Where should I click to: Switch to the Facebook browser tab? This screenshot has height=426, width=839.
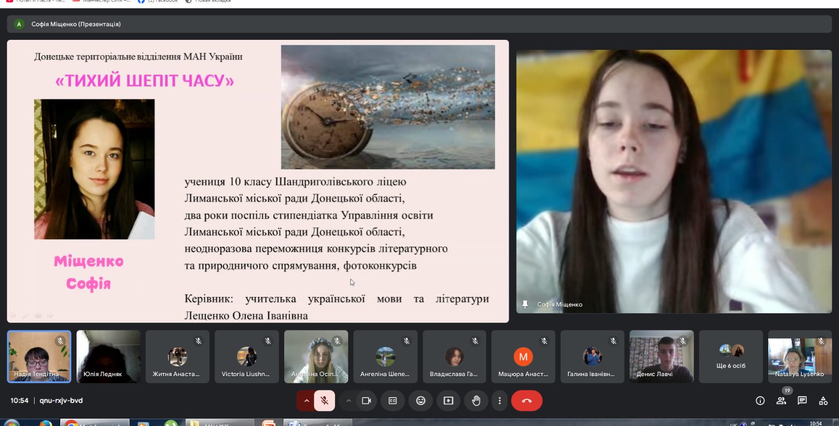pyautogui.click(x=158, y=2)
